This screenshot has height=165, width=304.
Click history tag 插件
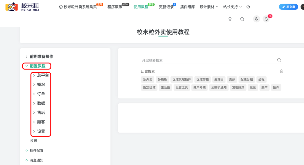276,88
